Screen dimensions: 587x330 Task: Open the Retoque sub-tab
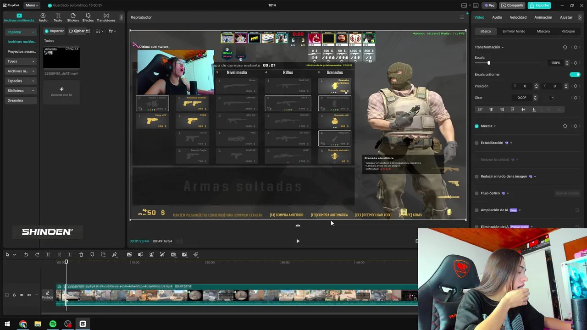pyautogui.click(x=568, y=31)
